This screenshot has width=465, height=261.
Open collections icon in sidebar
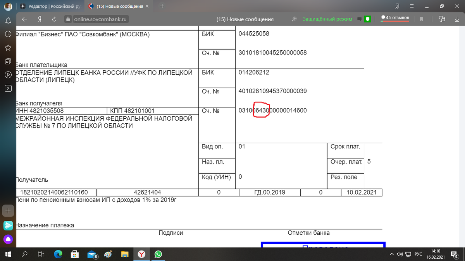pyautogui.click(x=8, y=61)
